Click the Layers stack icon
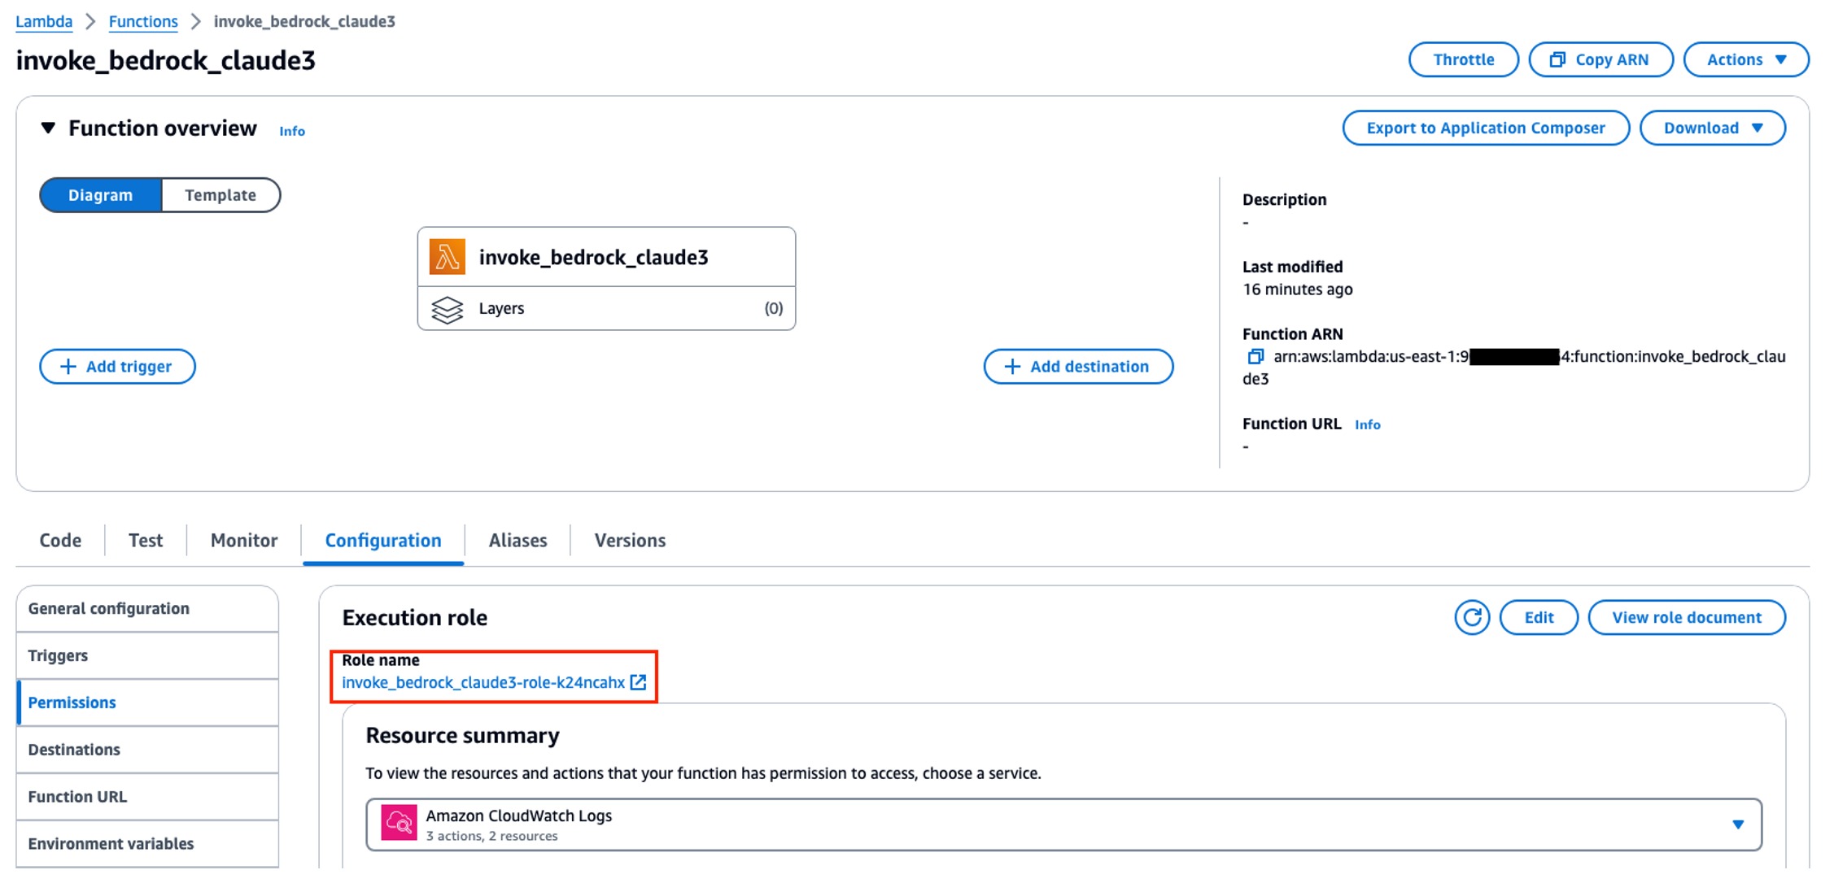The image size is (1834, 883). (x=447, y=309)
